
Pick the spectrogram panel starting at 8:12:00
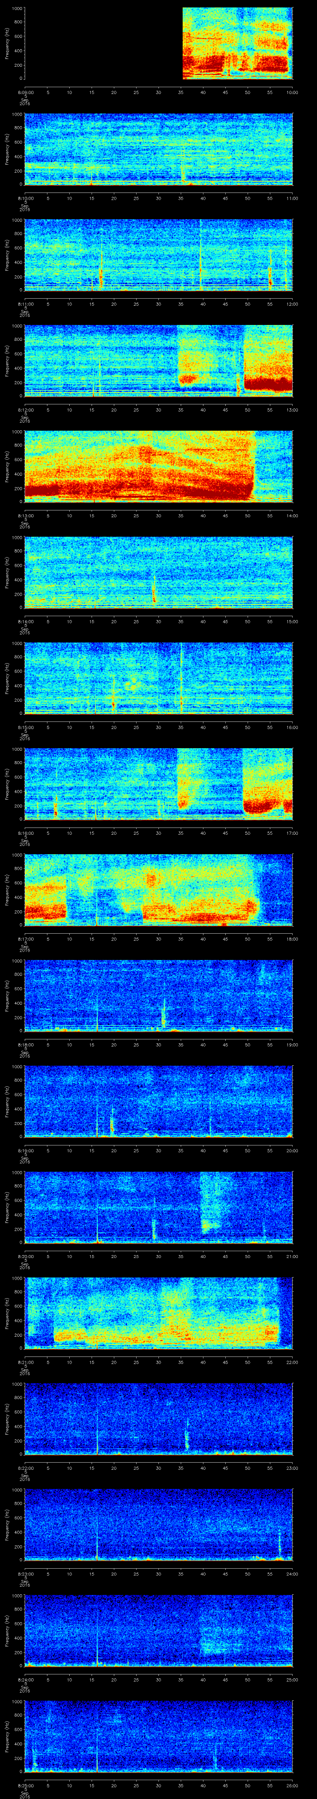click(x=159, y=360)
